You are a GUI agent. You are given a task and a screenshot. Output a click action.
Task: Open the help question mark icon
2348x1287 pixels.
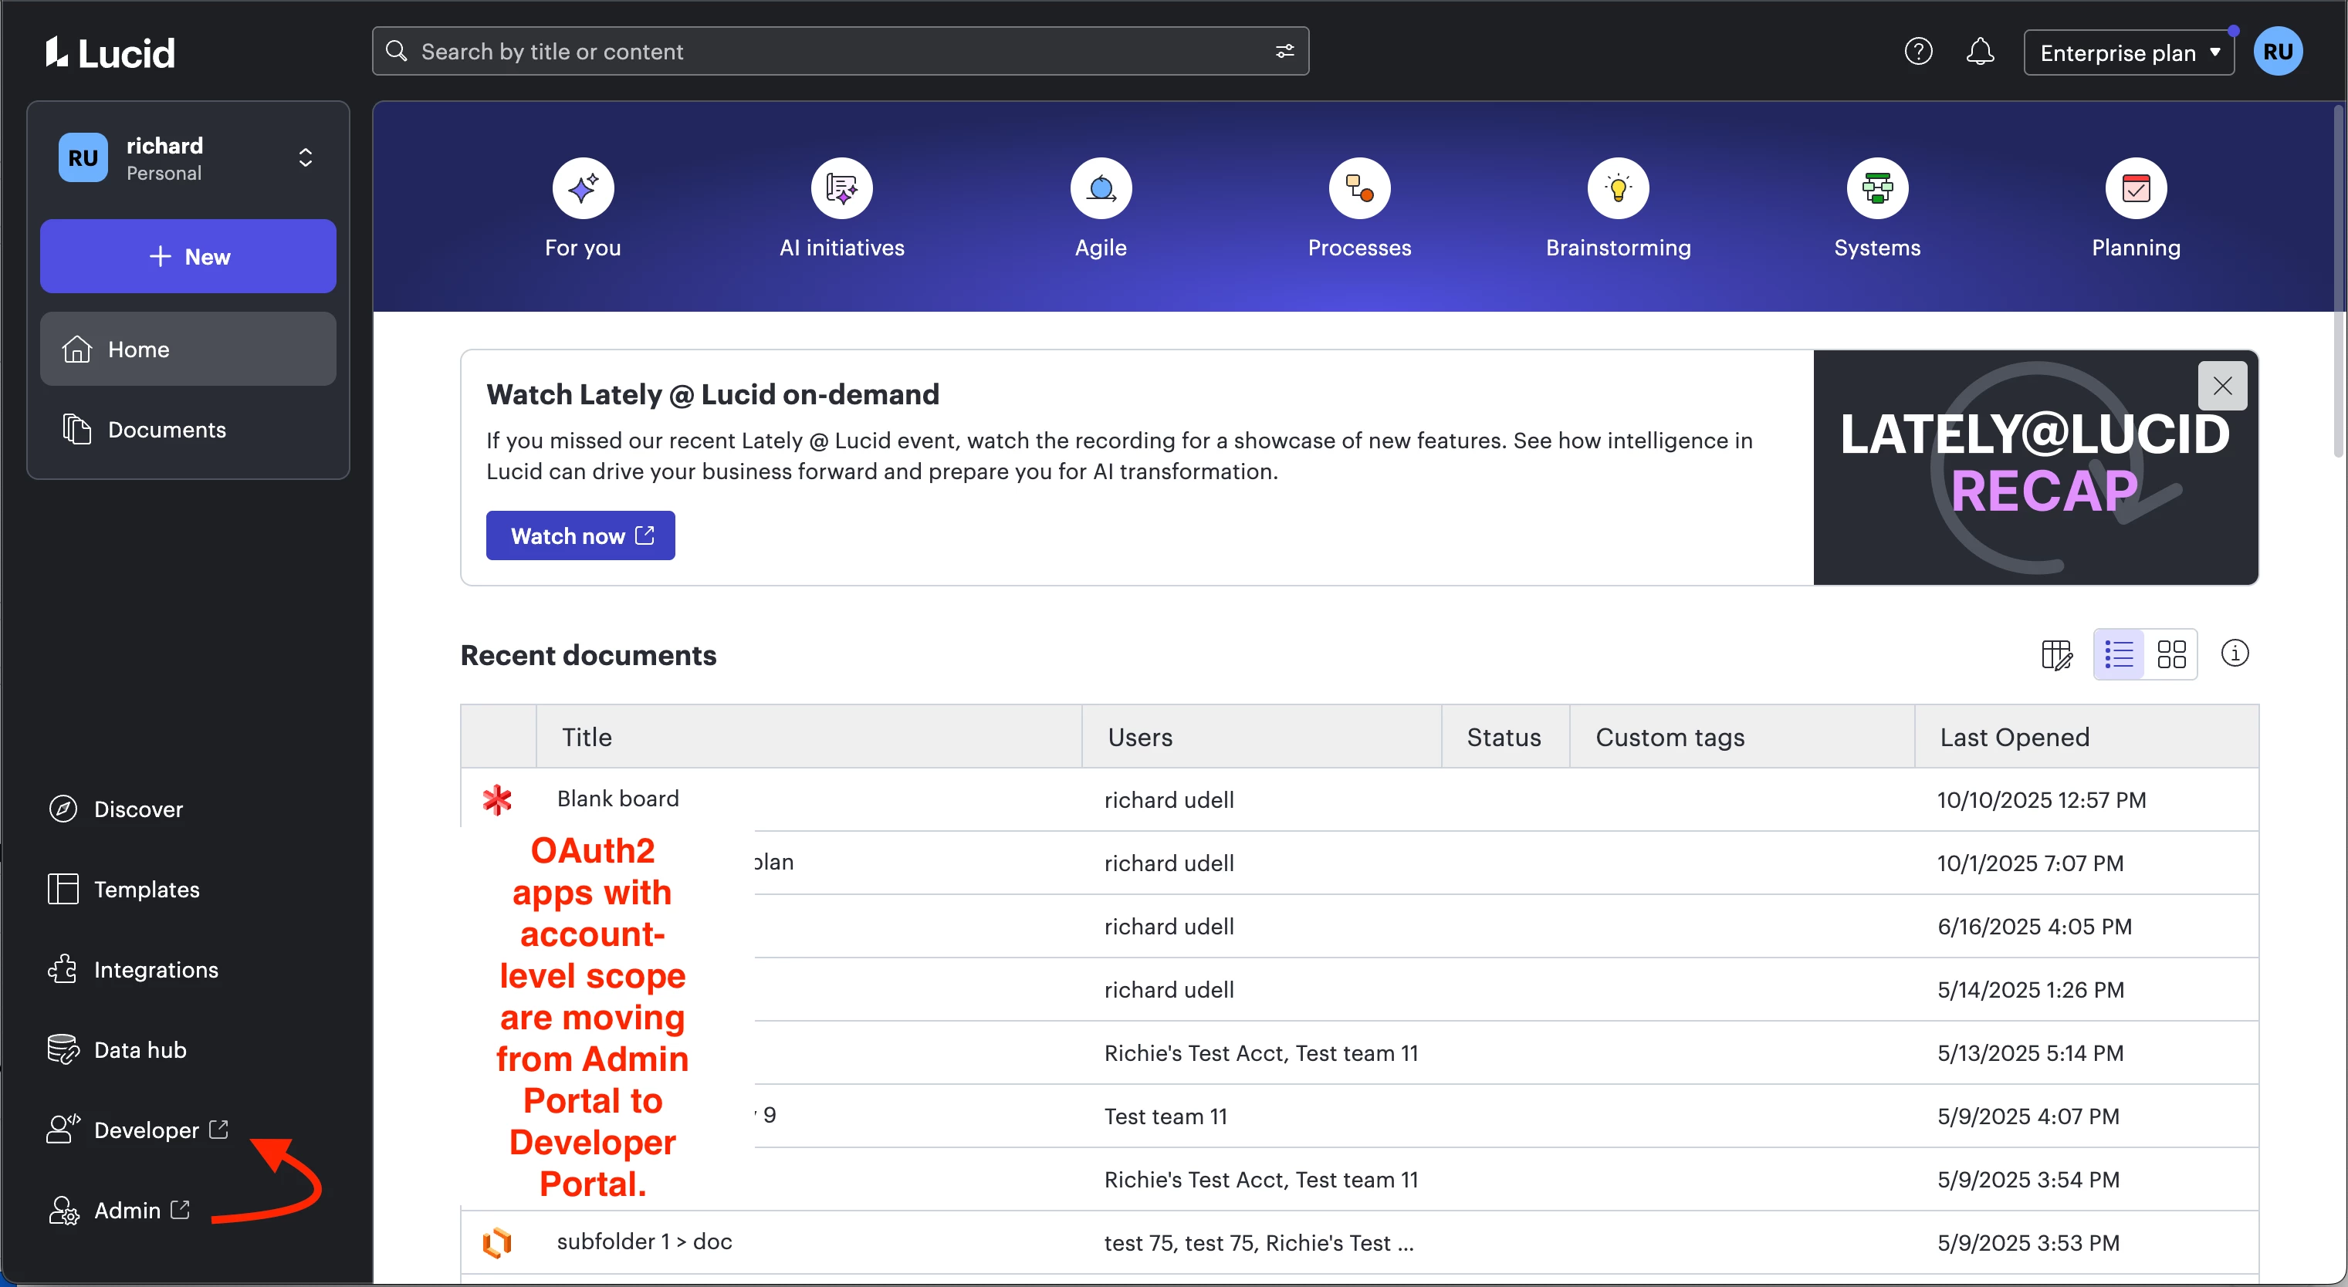click(x=1918, y=51)
